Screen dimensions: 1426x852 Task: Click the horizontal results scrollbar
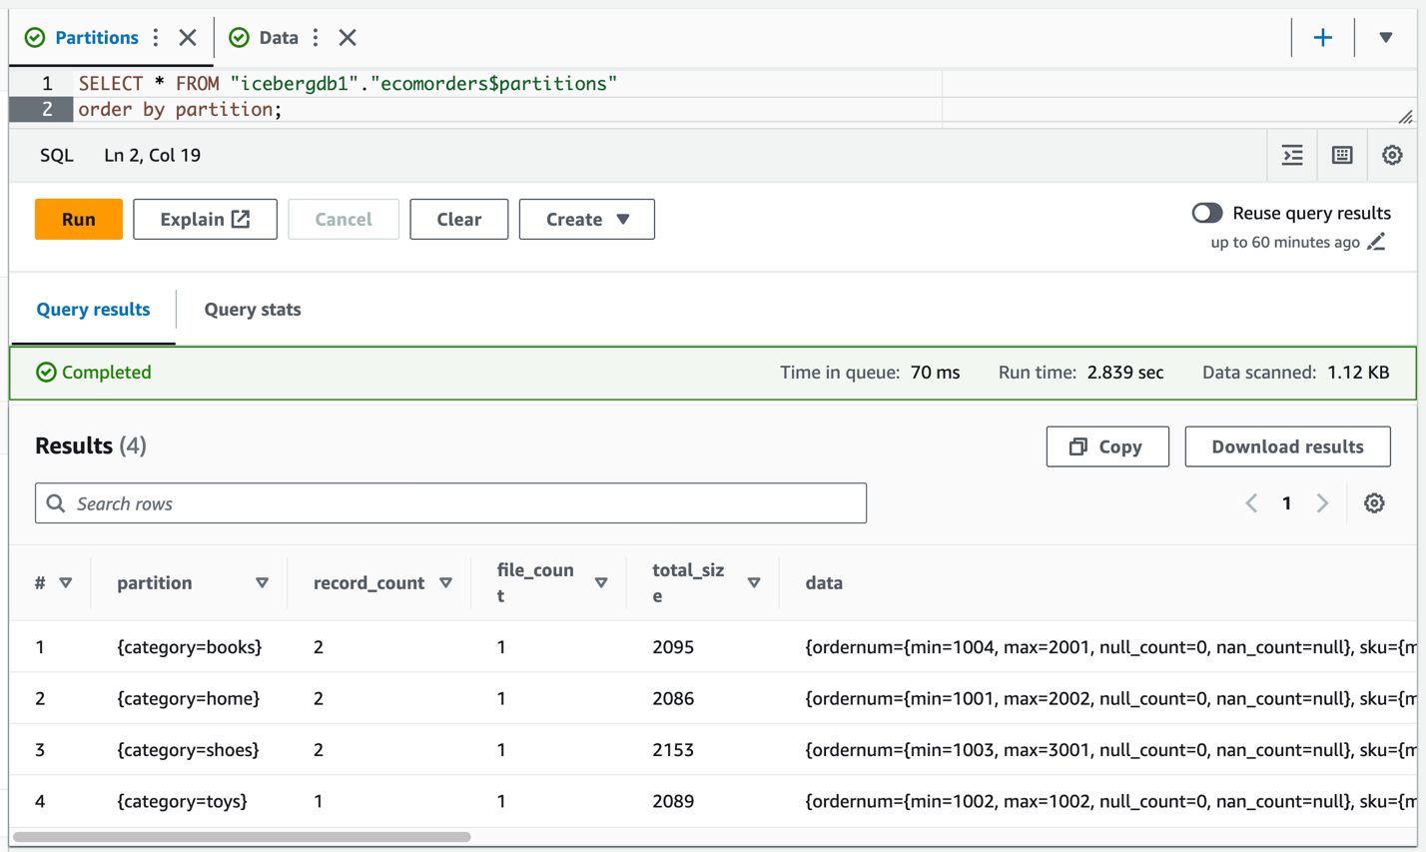click(x=242, y=837)
